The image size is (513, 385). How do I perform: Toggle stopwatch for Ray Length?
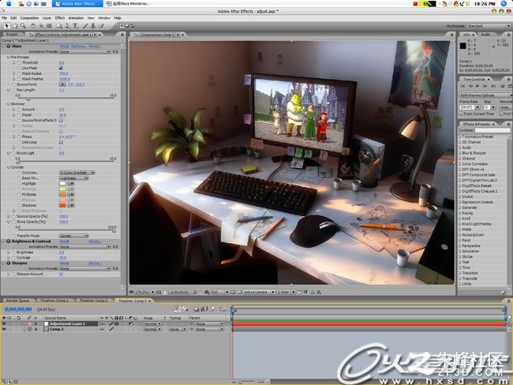point(13,90)
